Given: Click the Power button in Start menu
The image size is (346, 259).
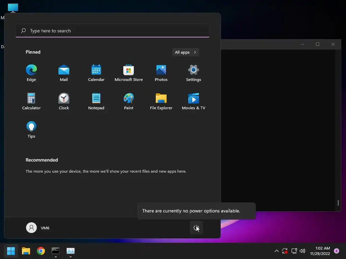Looking at the screenshot, I should pyautogui.click(x=196, y=228).
